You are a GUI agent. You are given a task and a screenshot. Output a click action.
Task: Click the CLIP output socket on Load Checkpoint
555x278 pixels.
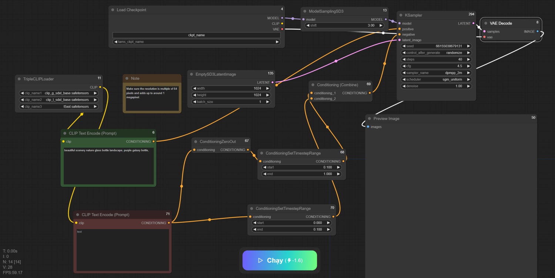282,23
